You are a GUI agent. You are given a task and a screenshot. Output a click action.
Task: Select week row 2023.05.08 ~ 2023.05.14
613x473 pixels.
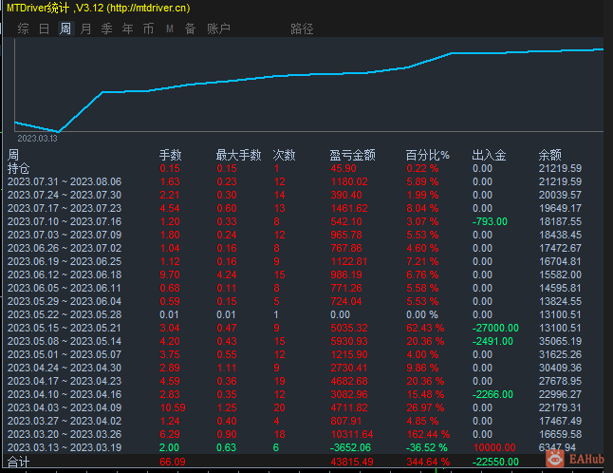(294, 342)
